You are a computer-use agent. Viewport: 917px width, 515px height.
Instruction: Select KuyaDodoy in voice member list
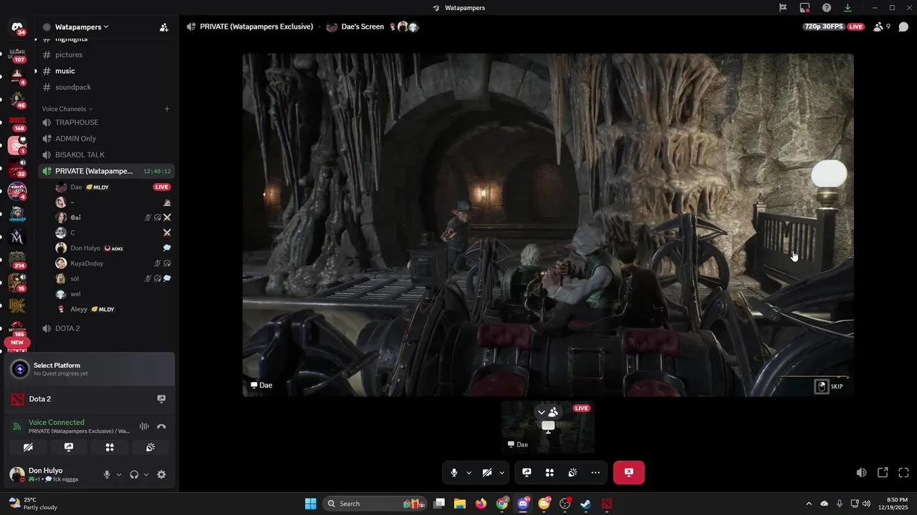point(113,263)
